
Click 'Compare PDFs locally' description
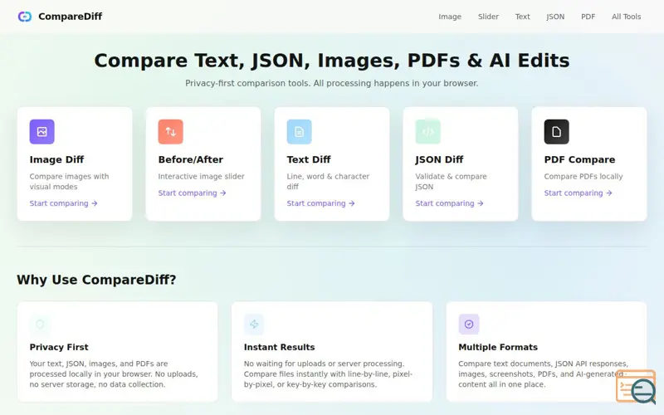pyautogui.click(x=583, y=177)
